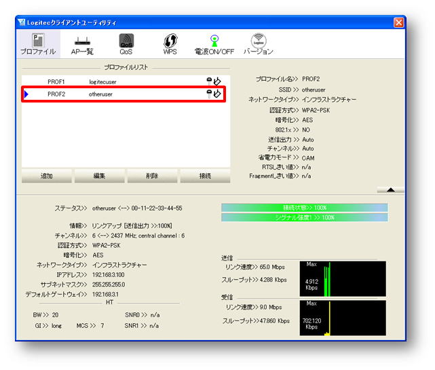The height and width of the screenshot is (370, 435).
Task: Select the PROF1 profile name
Action: [56, 82]
